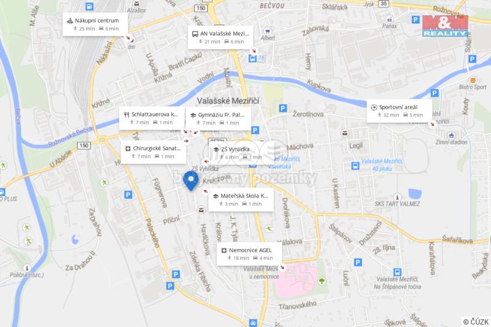The width and height of the screenshot is (491, 327).
Task: Click the parking icon near Žerotínova street
Action: point(283,108)
